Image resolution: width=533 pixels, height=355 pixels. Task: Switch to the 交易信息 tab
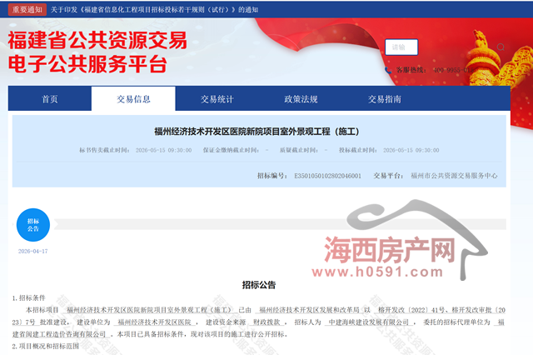click(x=133, y=99)
